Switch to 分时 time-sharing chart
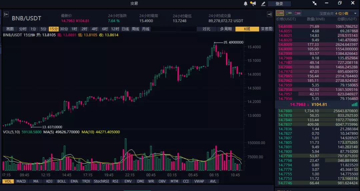The image size is (360, 191). 23,29
